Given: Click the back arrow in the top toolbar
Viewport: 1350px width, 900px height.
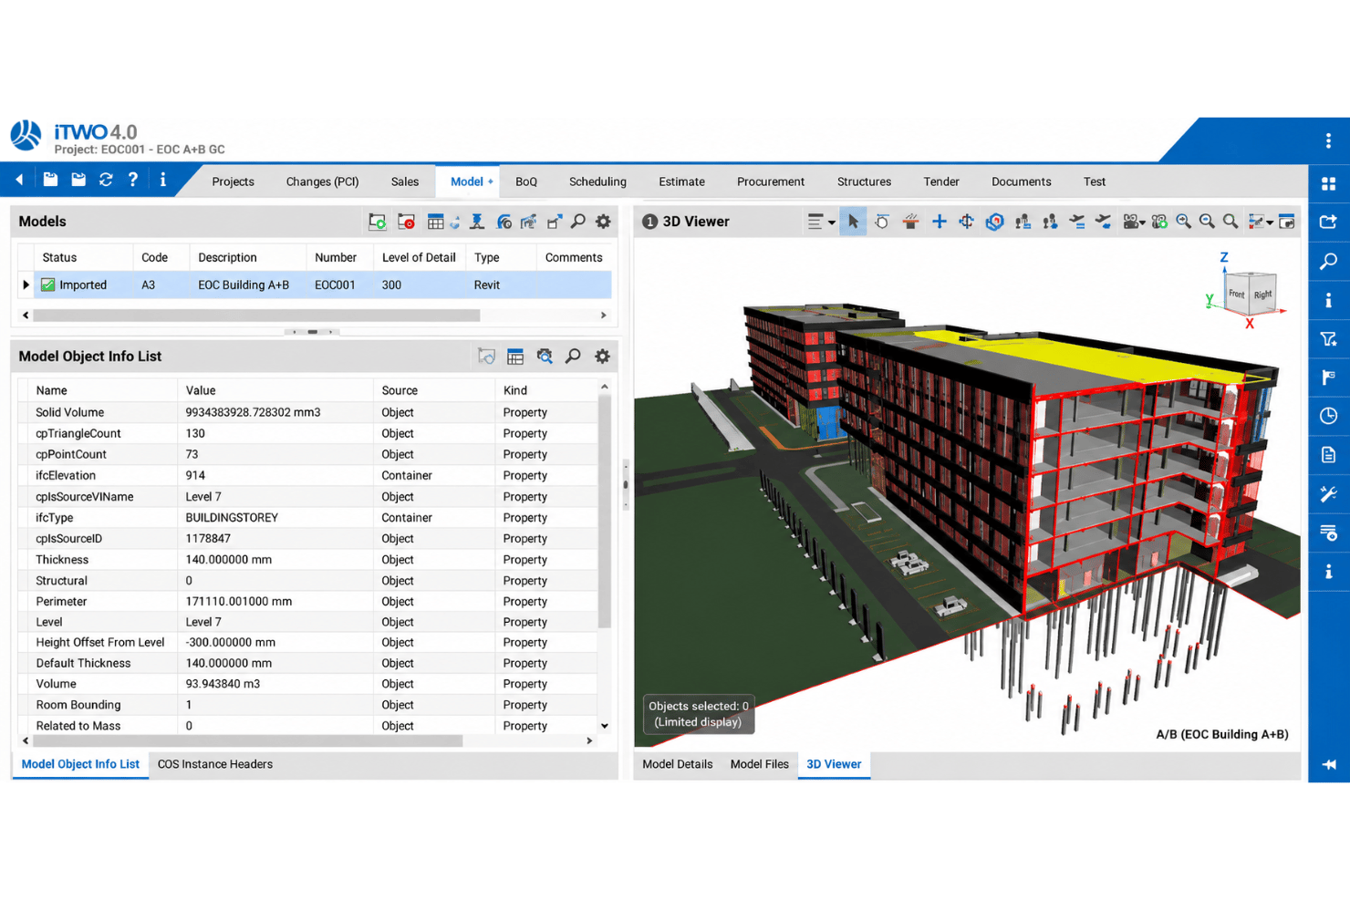Looking at the screenshot, I should click(19, 181).
